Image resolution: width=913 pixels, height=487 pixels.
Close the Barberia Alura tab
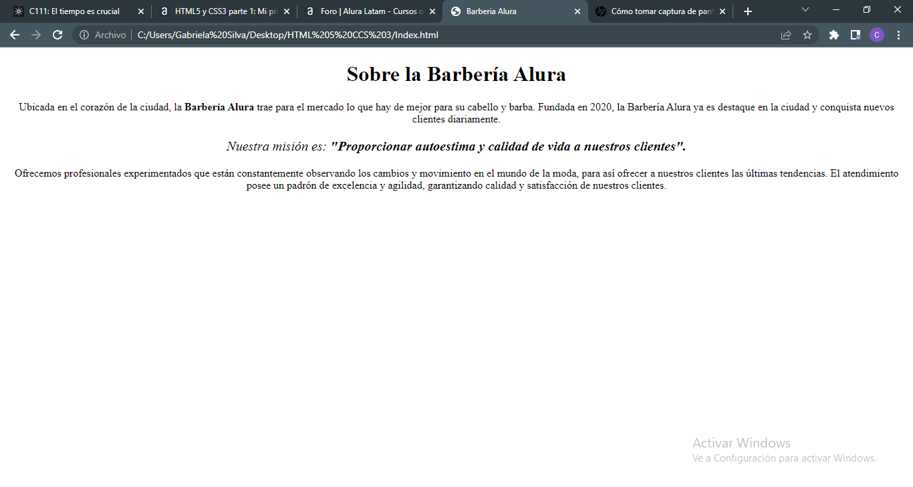[x=577, y=11]
